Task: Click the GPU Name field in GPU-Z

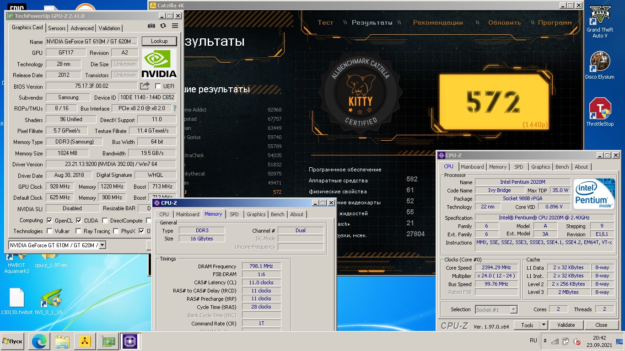Action: 92,42
